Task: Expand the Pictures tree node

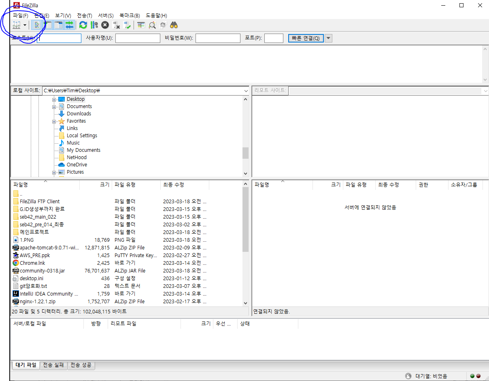Action: 54,172
